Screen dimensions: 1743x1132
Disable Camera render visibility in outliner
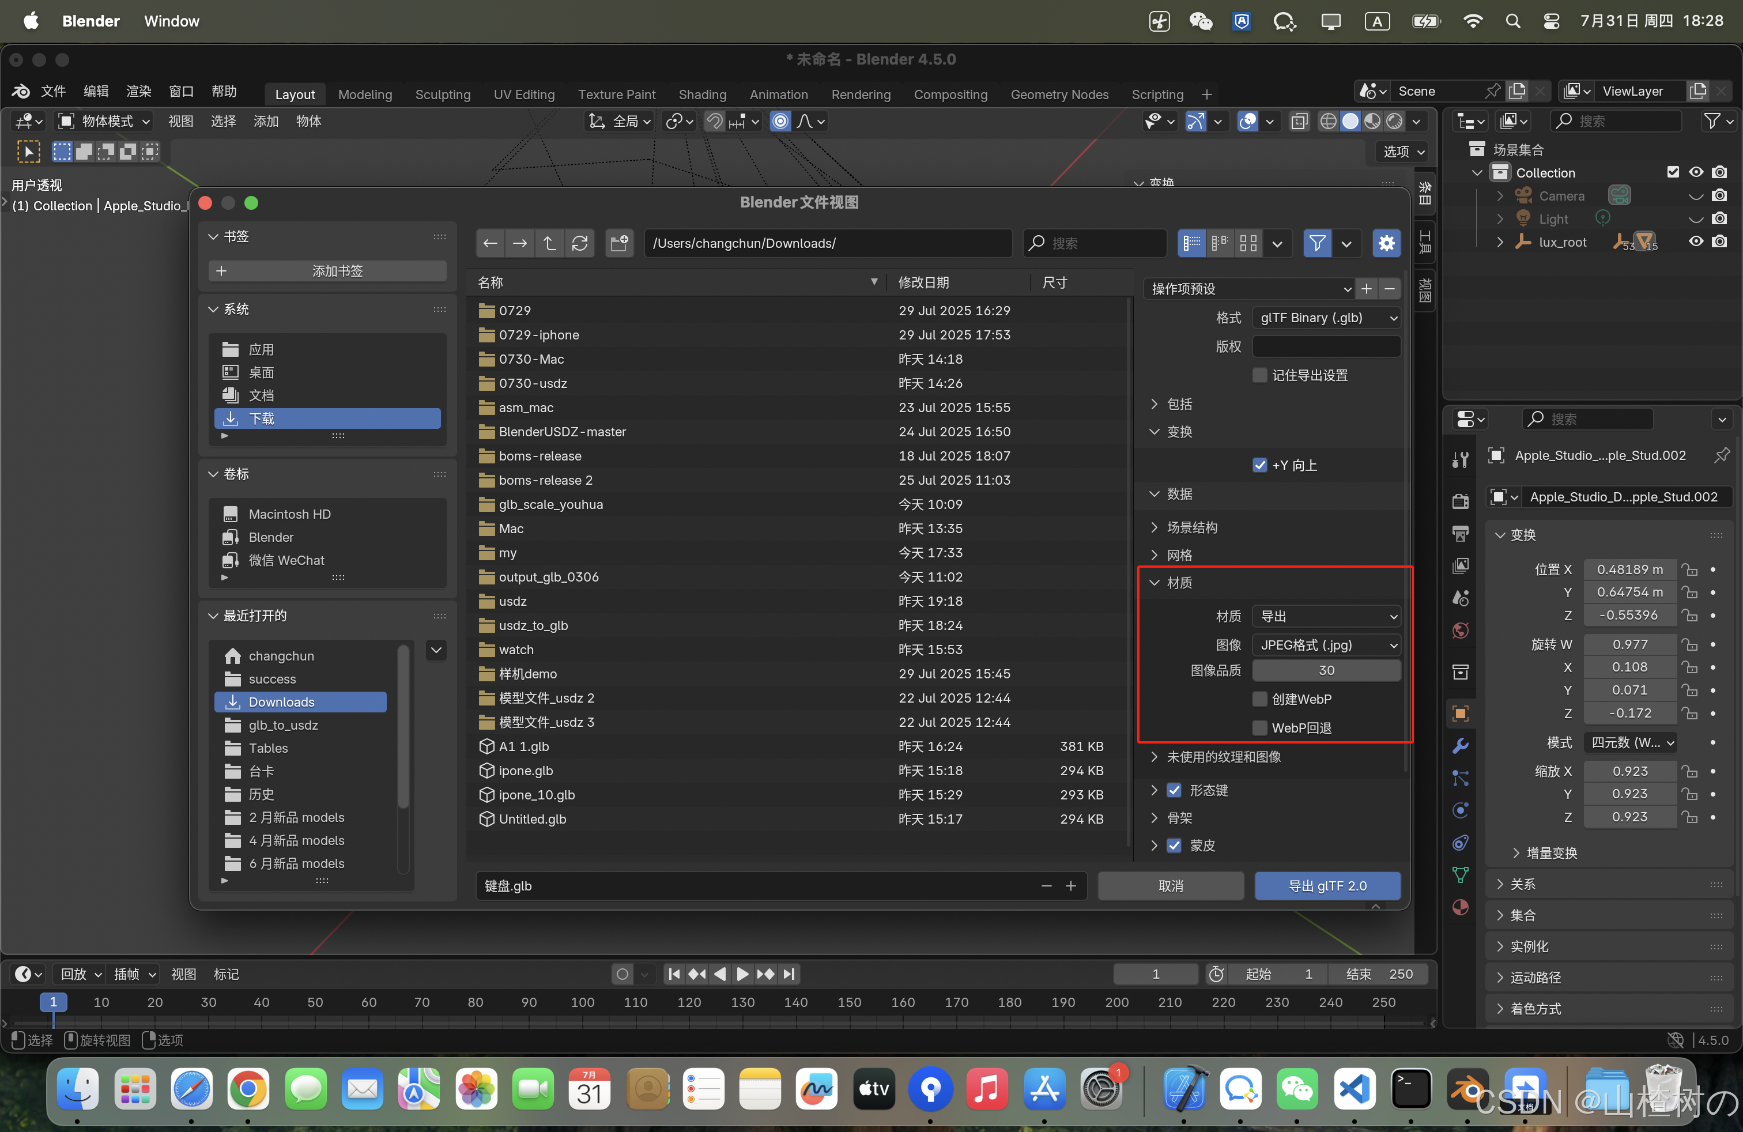pos(1719,196)
